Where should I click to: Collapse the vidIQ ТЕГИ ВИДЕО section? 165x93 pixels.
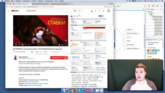[x=105, y=72]
